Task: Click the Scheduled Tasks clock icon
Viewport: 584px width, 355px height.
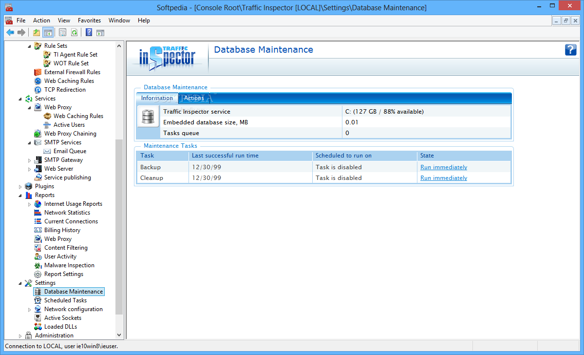Action: [x=38, y=300]
